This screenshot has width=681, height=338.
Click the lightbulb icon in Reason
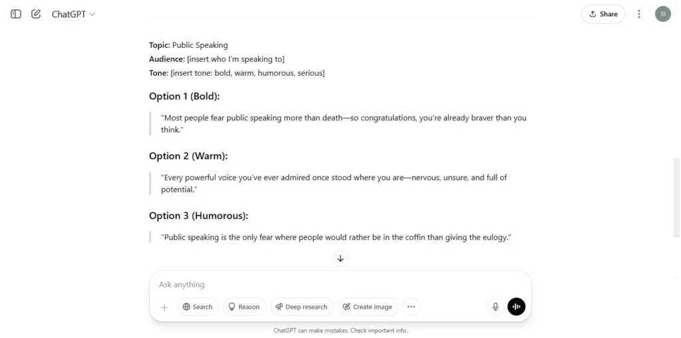(231, 307)
